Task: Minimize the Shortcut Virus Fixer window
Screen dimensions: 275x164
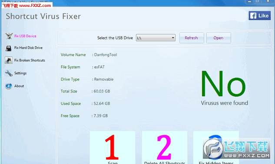Action: click(x=249, y=2)
